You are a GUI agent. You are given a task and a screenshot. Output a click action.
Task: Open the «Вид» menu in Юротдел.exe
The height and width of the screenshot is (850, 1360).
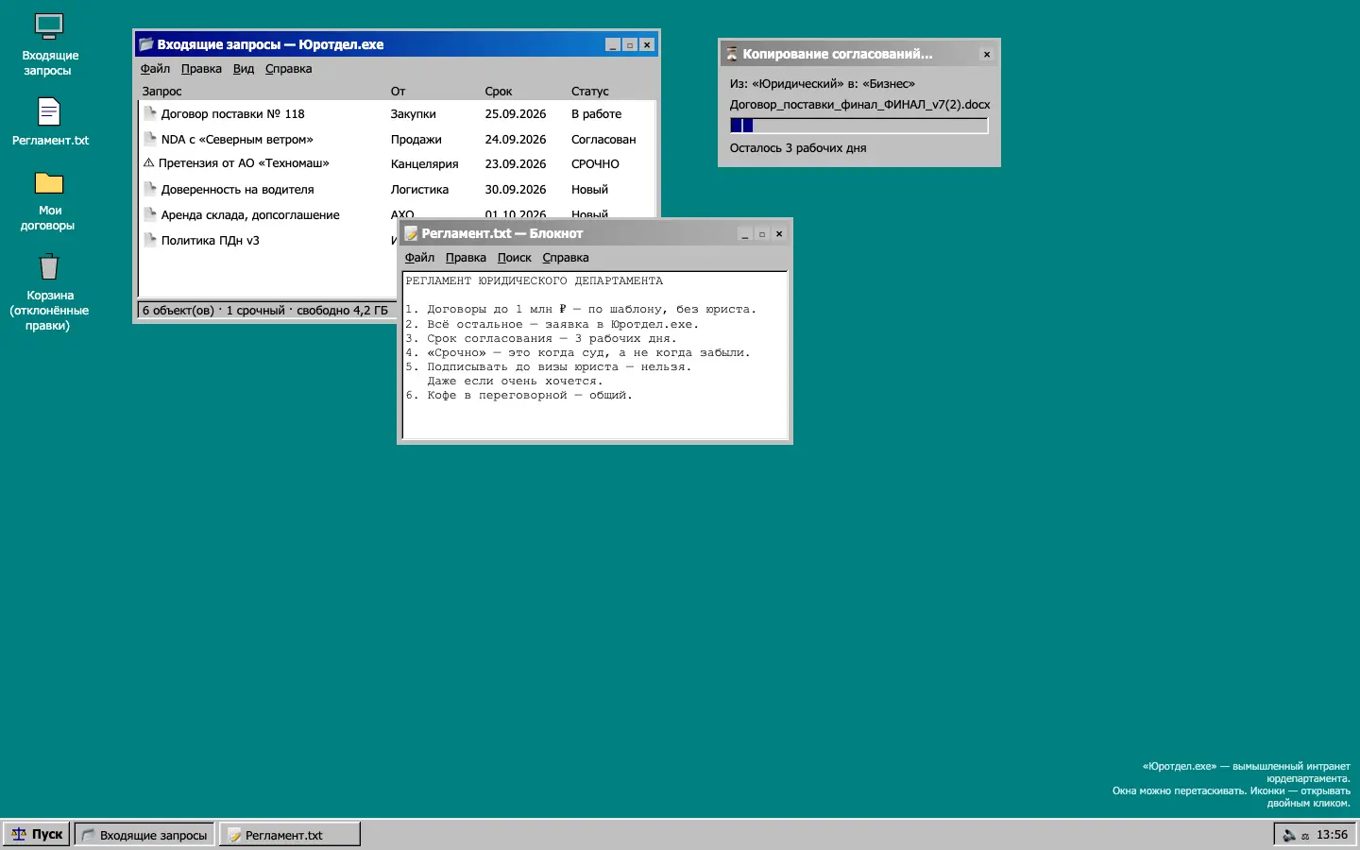[244, 69]
